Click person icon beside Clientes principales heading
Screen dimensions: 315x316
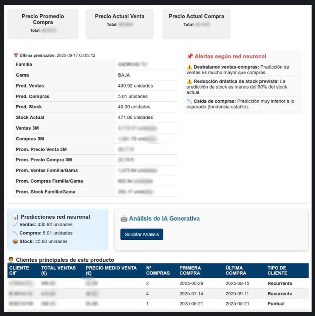(11, 260)
